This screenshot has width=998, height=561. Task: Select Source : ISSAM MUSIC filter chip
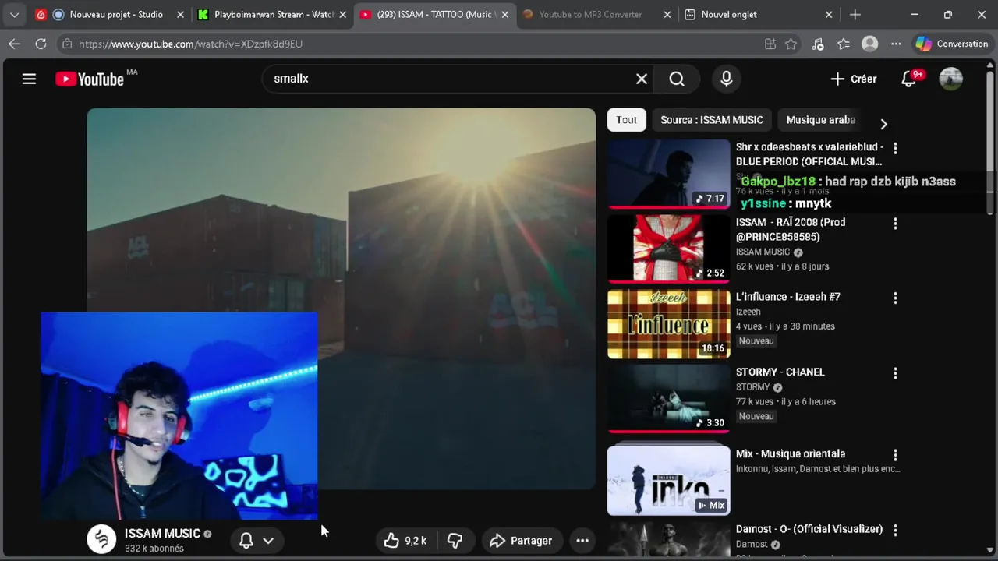tap(712, 120)
